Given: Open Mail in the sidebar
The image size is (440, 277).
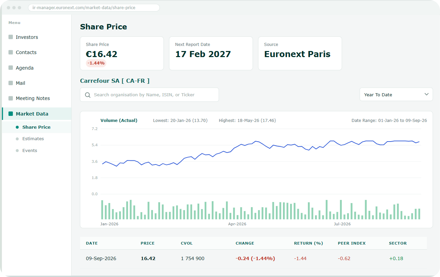Looking at the screenshot, I should pos(36,83).
